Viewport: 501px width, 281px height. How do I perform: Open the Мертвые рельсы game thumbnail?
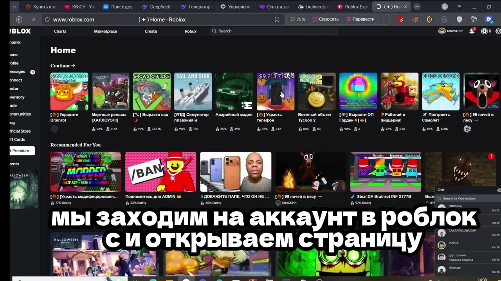110,91
